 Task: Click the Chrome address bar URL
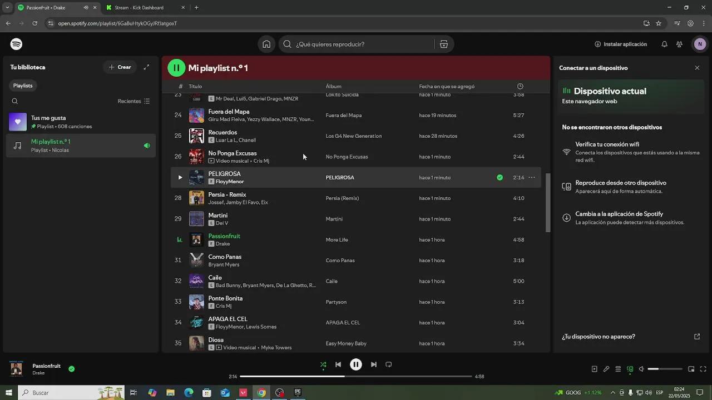pyautogui.click(x=117, y=23)
